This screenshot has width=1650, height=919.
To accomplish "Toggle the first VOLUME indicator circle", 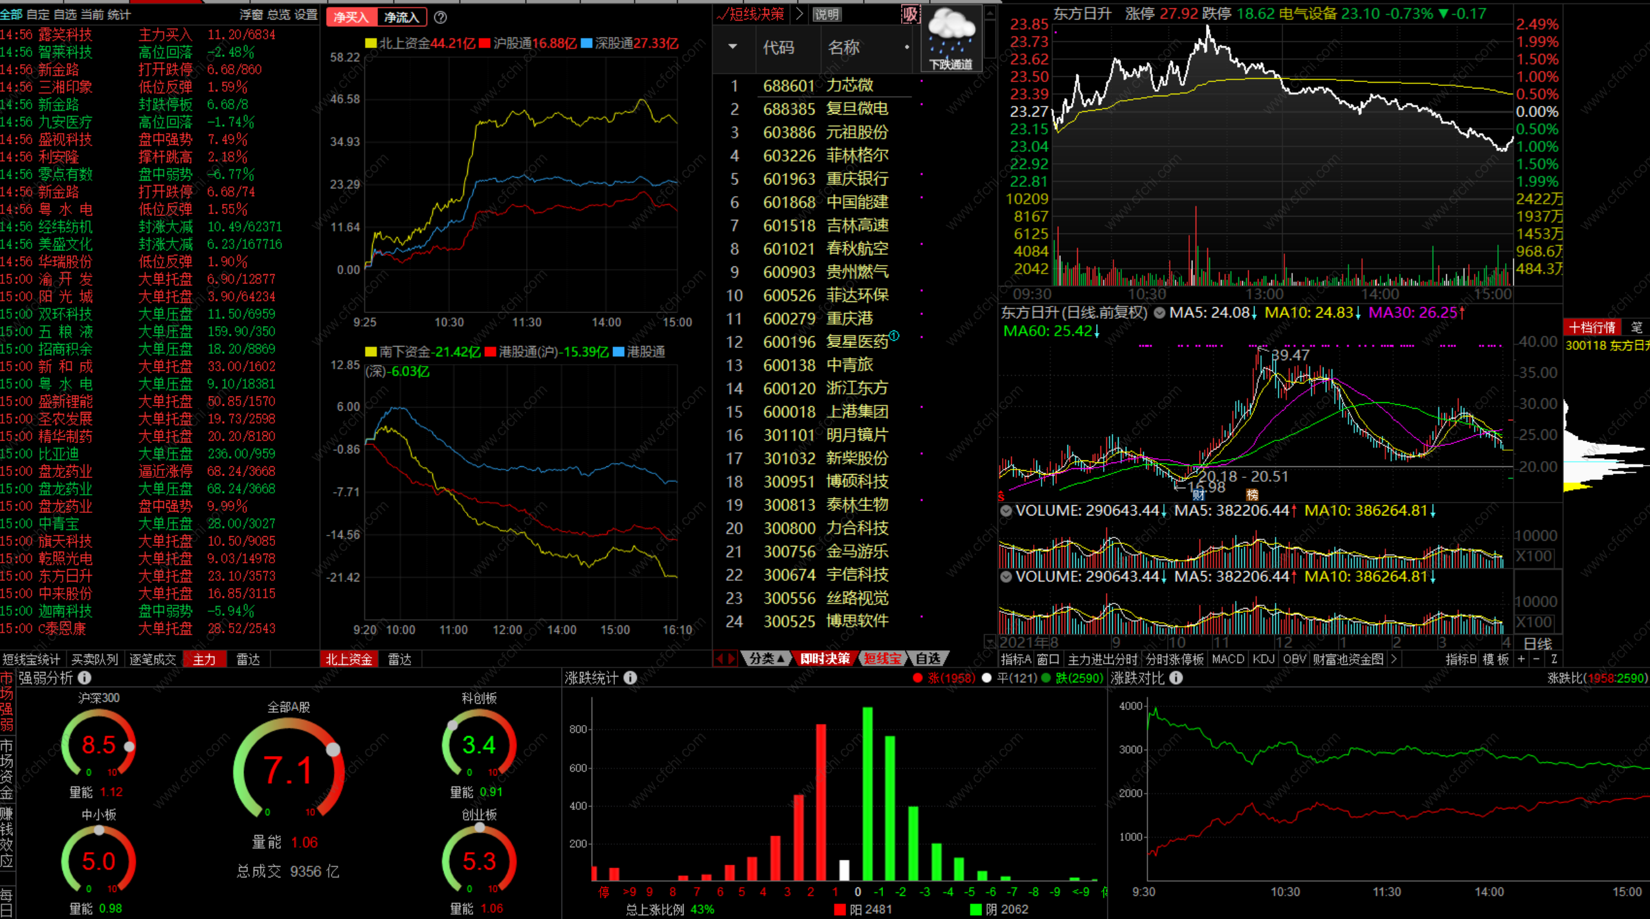I will click(1006, 510).
